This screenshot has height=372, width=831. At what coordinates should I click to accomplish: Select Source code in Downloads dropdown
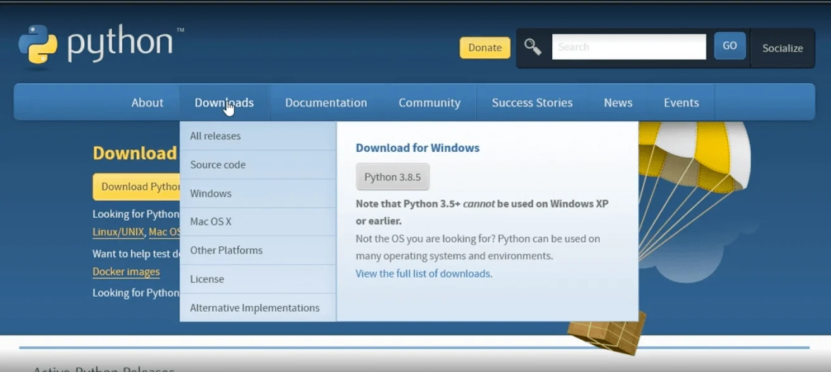(x=258, y=164)
